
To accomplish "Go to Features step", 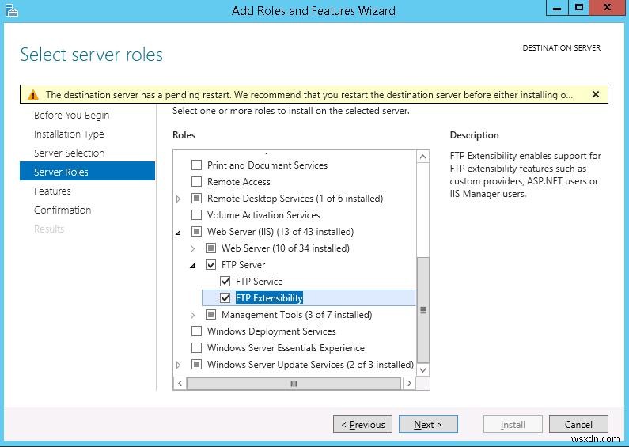I will pos(52,191).
